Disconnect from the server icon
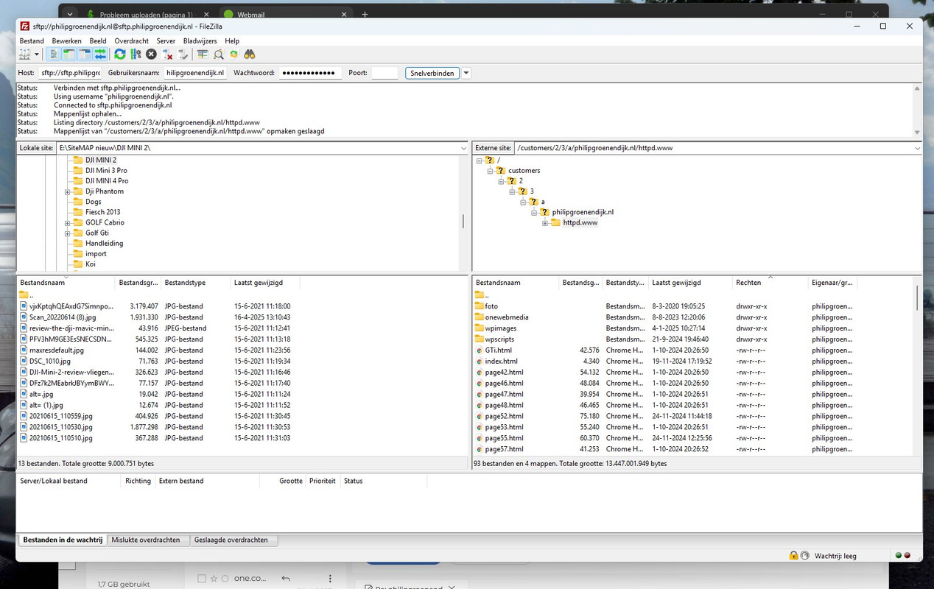Image resolution: width=934 pixels, height=589 pixels. point(167,54)
